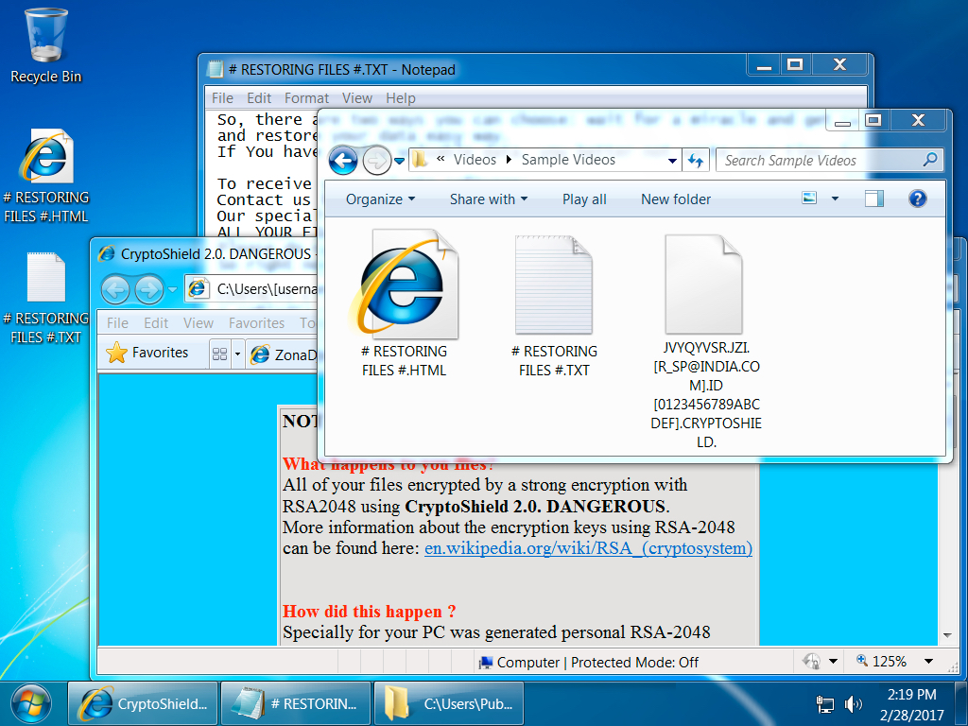Click the network tray icon
The width and height of the screenshot is (968, 726).
(824, 704)
